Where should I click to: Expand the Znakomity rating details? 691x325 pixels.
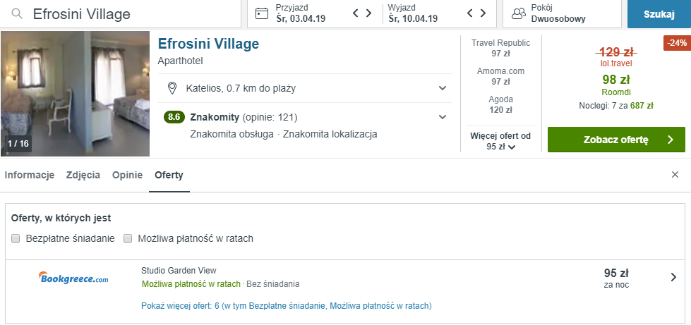(443, 117)
